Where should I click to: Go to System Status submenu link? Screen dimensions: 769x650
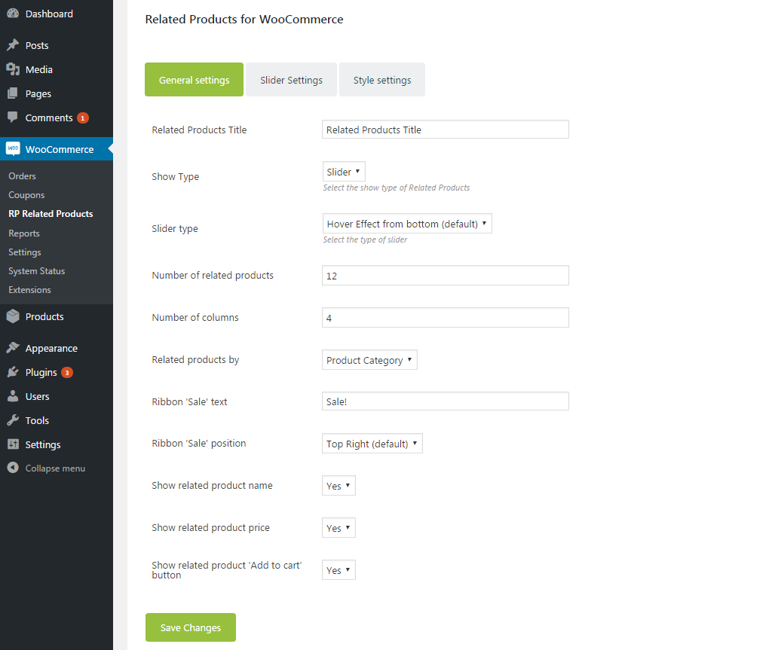37,271
